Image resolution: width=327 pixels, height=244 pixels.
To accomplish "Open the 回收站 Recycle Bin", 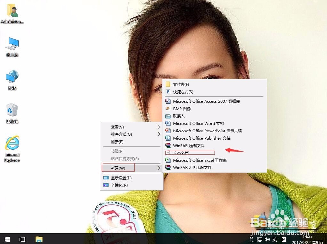I will point(12,113).
